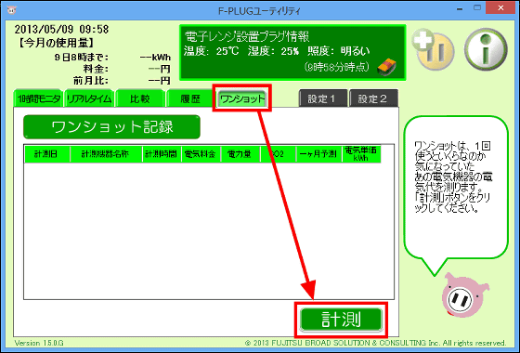Screen dimensions: 520x353
Task: Click the 計測日 column header
Action: [x=47, y=154]
